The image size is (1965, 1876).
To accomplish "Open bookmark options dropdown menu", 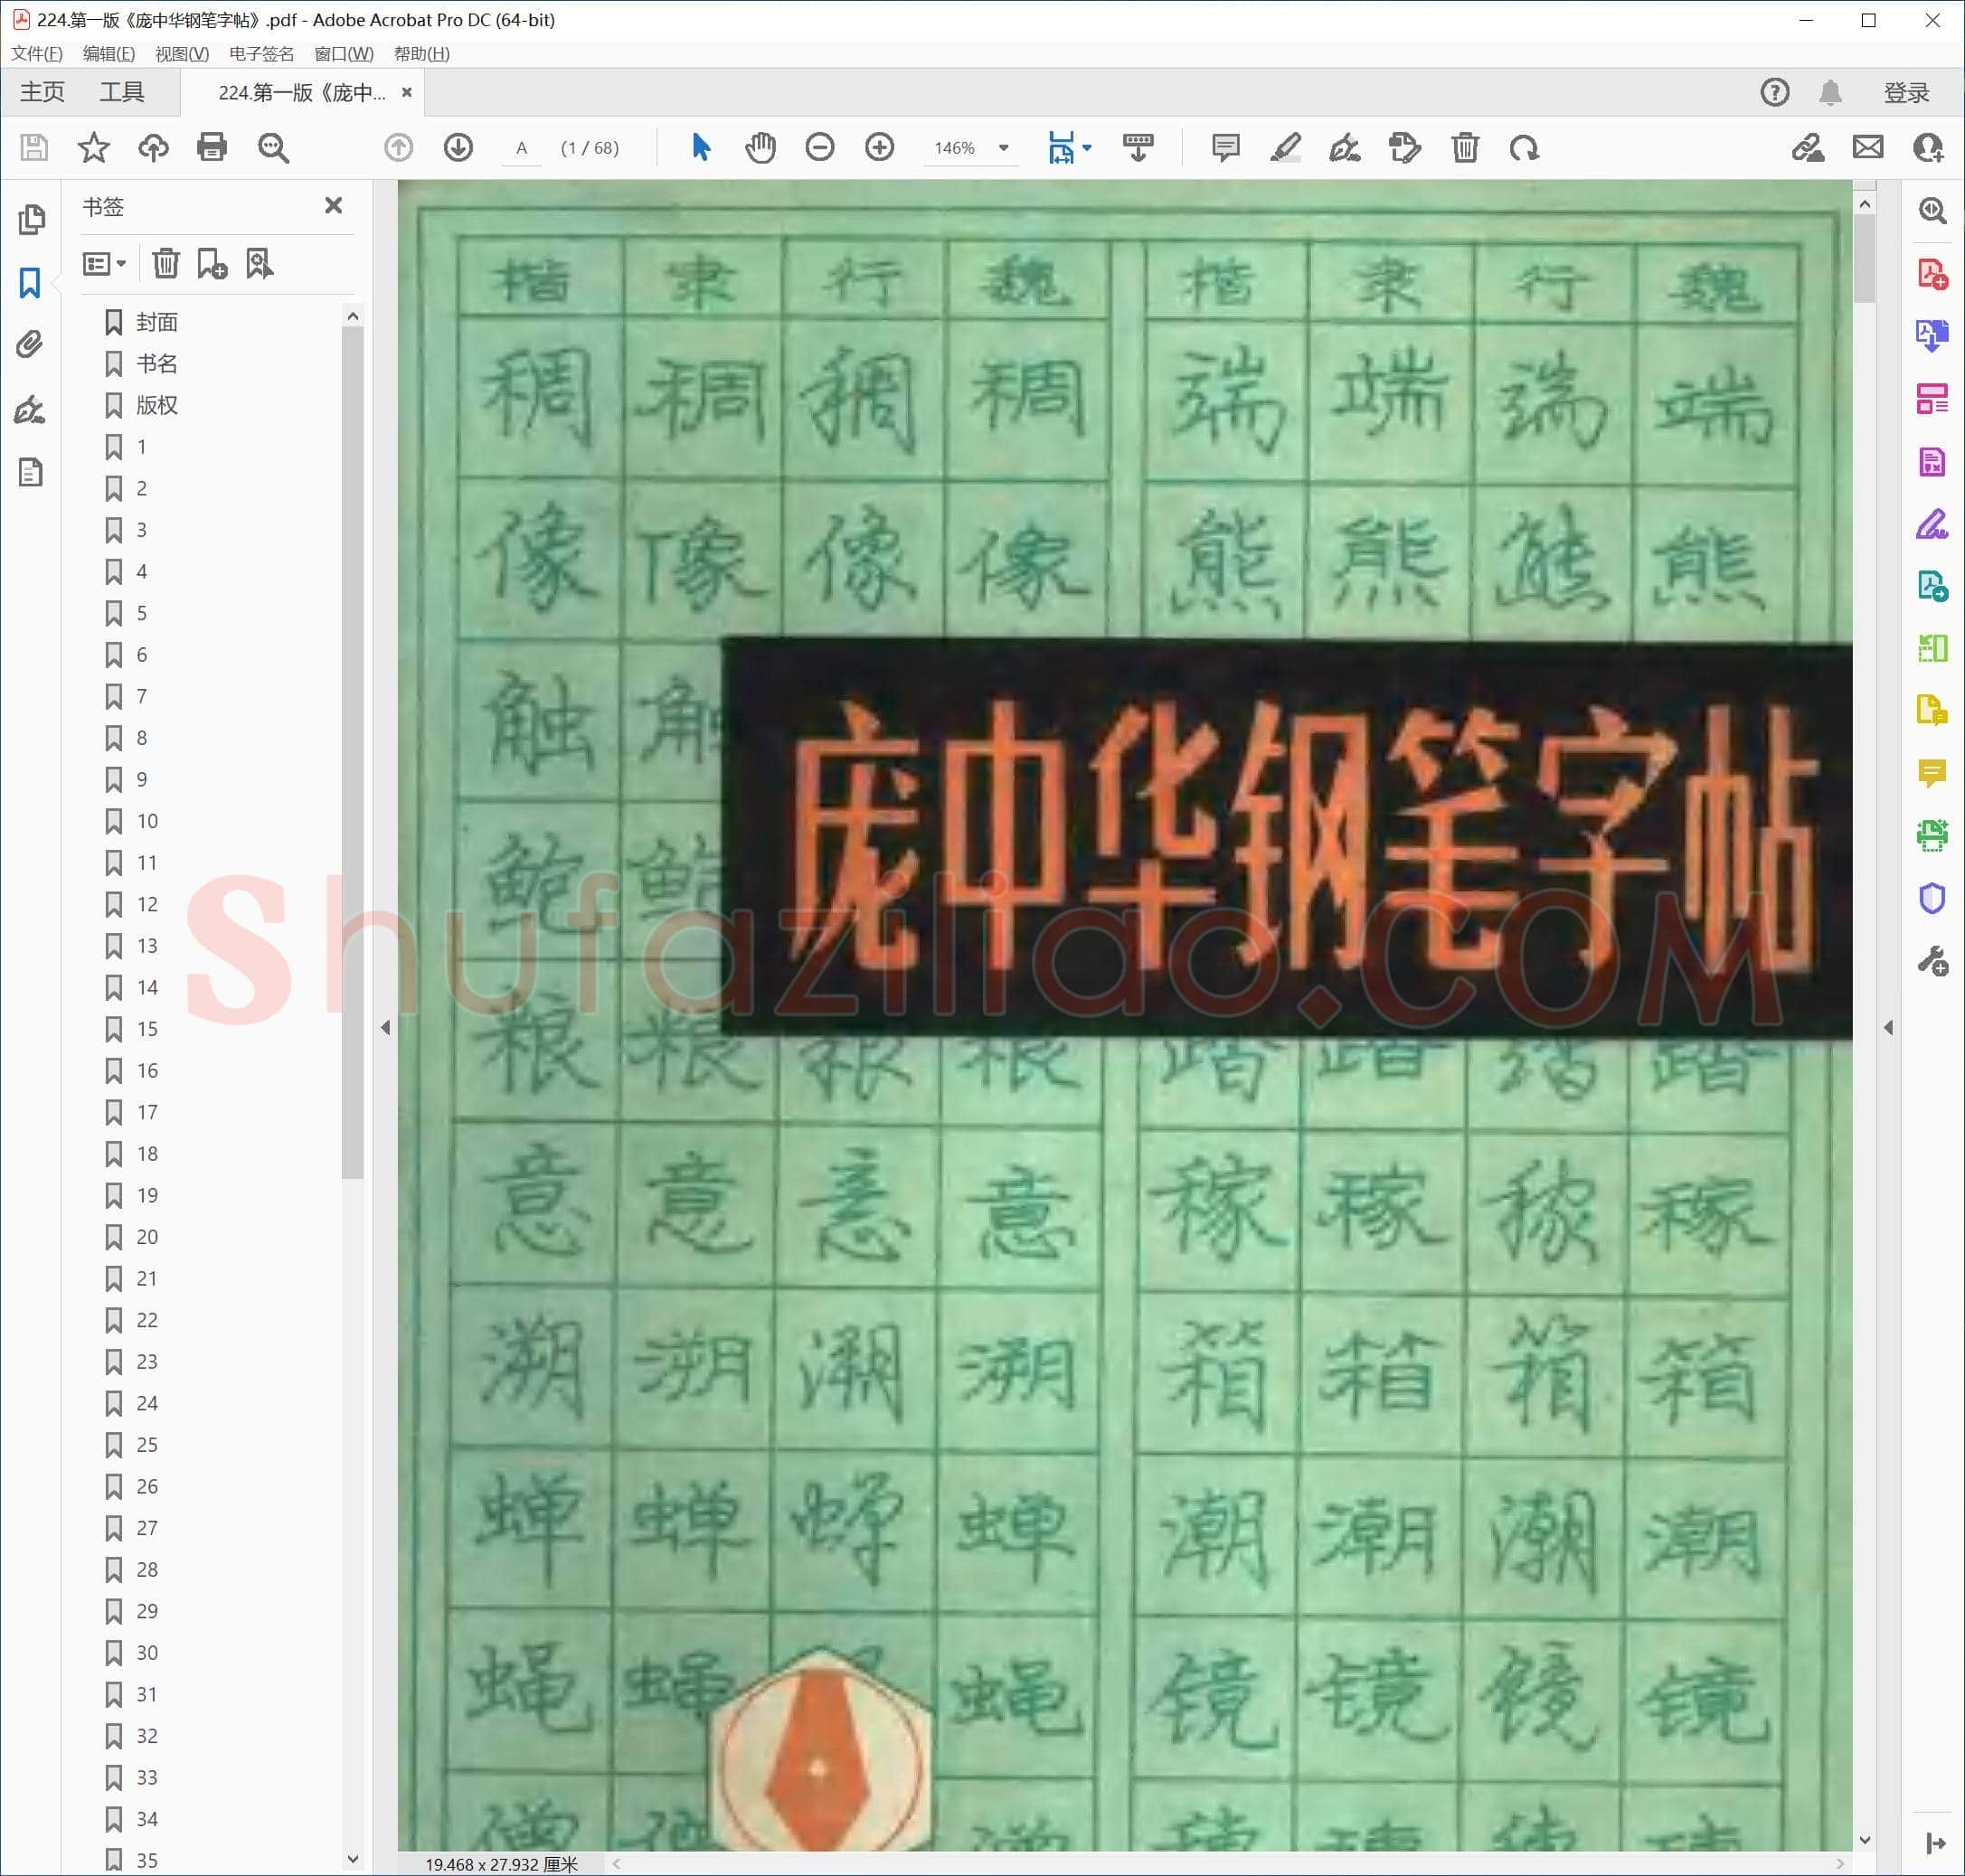I will (104, 264).
